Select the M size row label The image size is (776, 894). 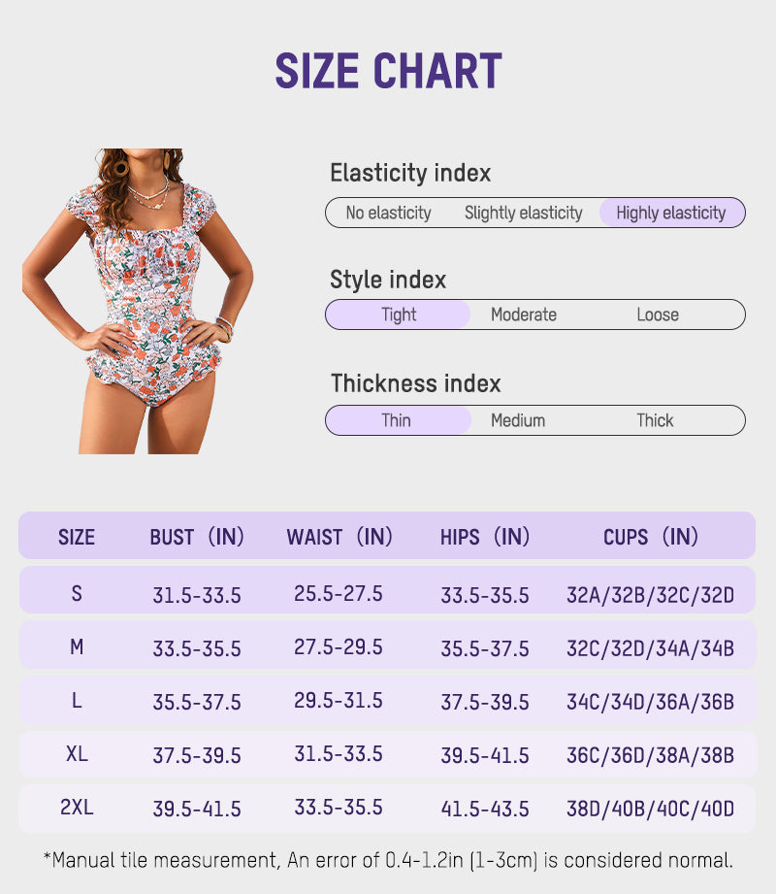[x=77, y=646]
